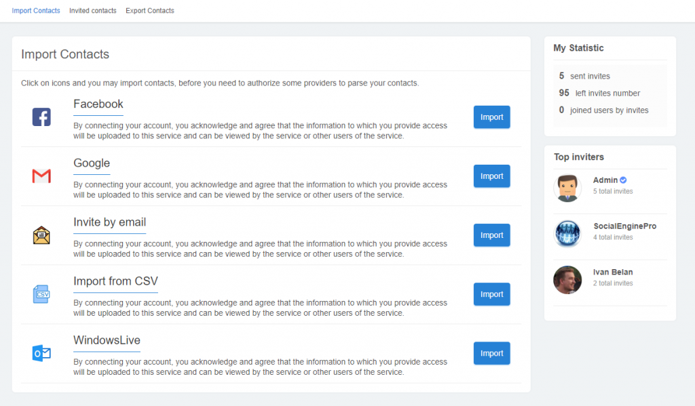This screenshot has width=695, height=406.
Task: Click the CSV file icon
Action: coord(41,294)
